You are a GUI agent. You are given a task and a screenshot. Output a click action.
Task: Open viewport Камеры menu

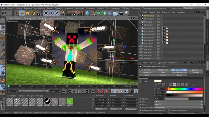18,18
